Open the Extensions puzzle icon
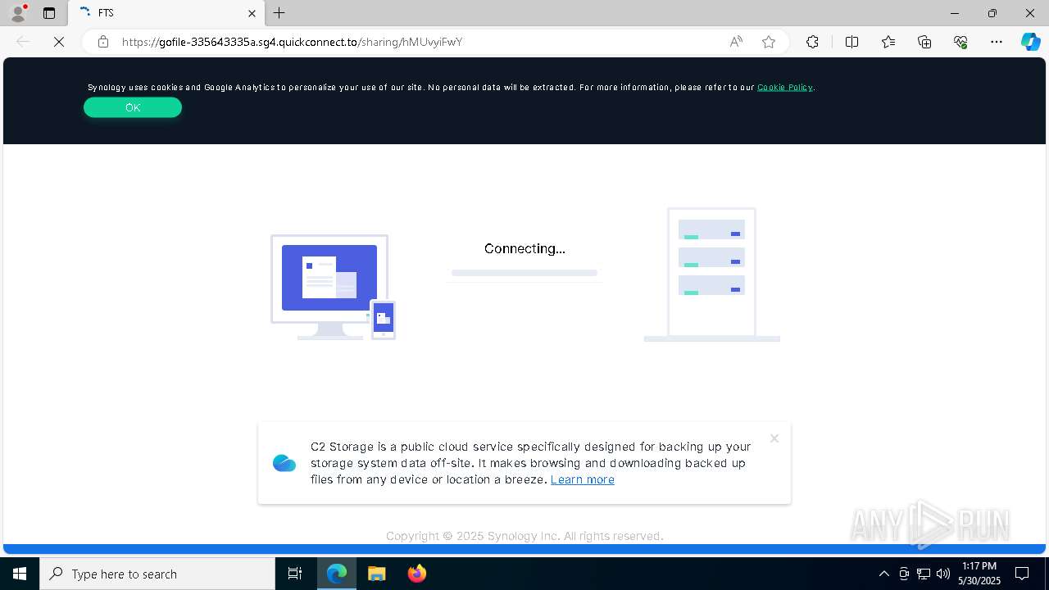 812,42
